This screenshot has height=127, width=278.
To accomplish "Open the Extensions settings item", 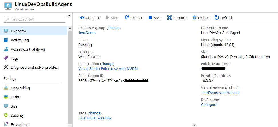I will click(34, 124).
